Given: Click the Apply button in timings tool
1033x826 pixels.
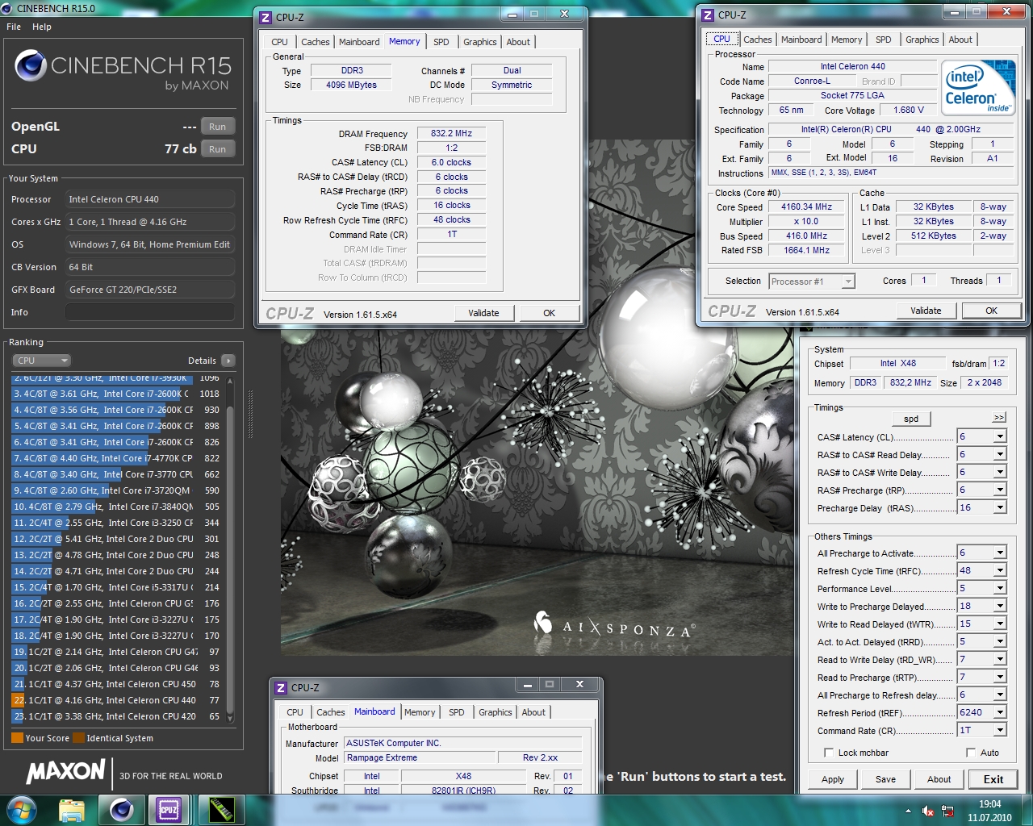Looking at the screenshot, I should pyautogui.click(x=833, y=779).
